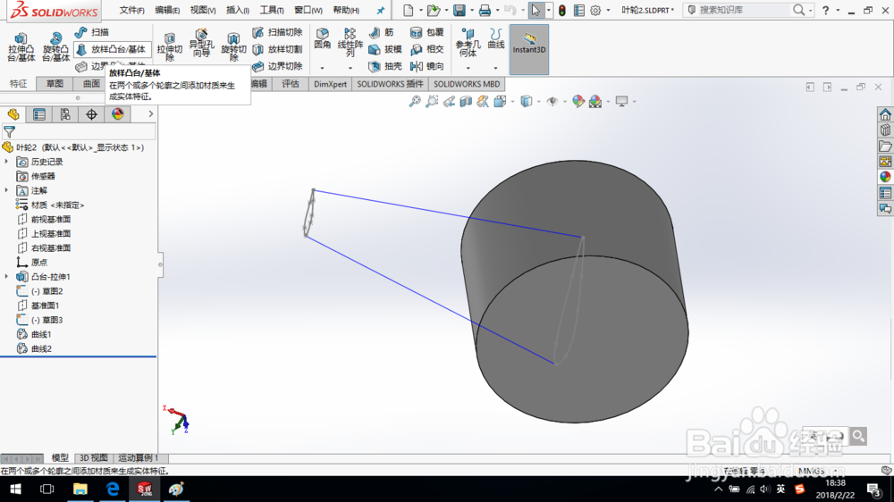Click the Linear Pattern (线性阵列) tool
This screenshot has height=502, width=894.
tap(350, 42)
